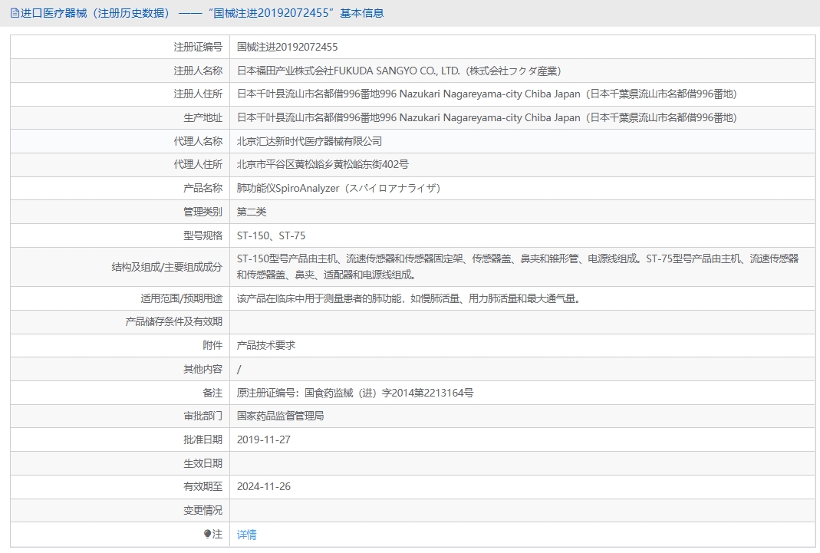Click the 变更情况 label
The height and width of the screenshot is (553, 820).
(203, 510)
